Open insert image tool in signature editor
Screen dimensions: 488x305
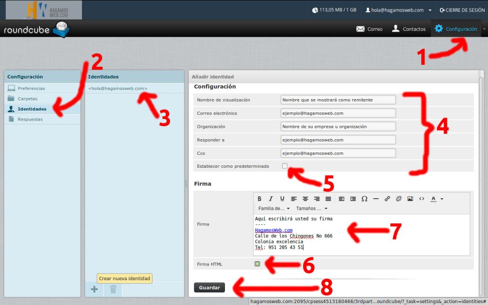coord(410,199)
